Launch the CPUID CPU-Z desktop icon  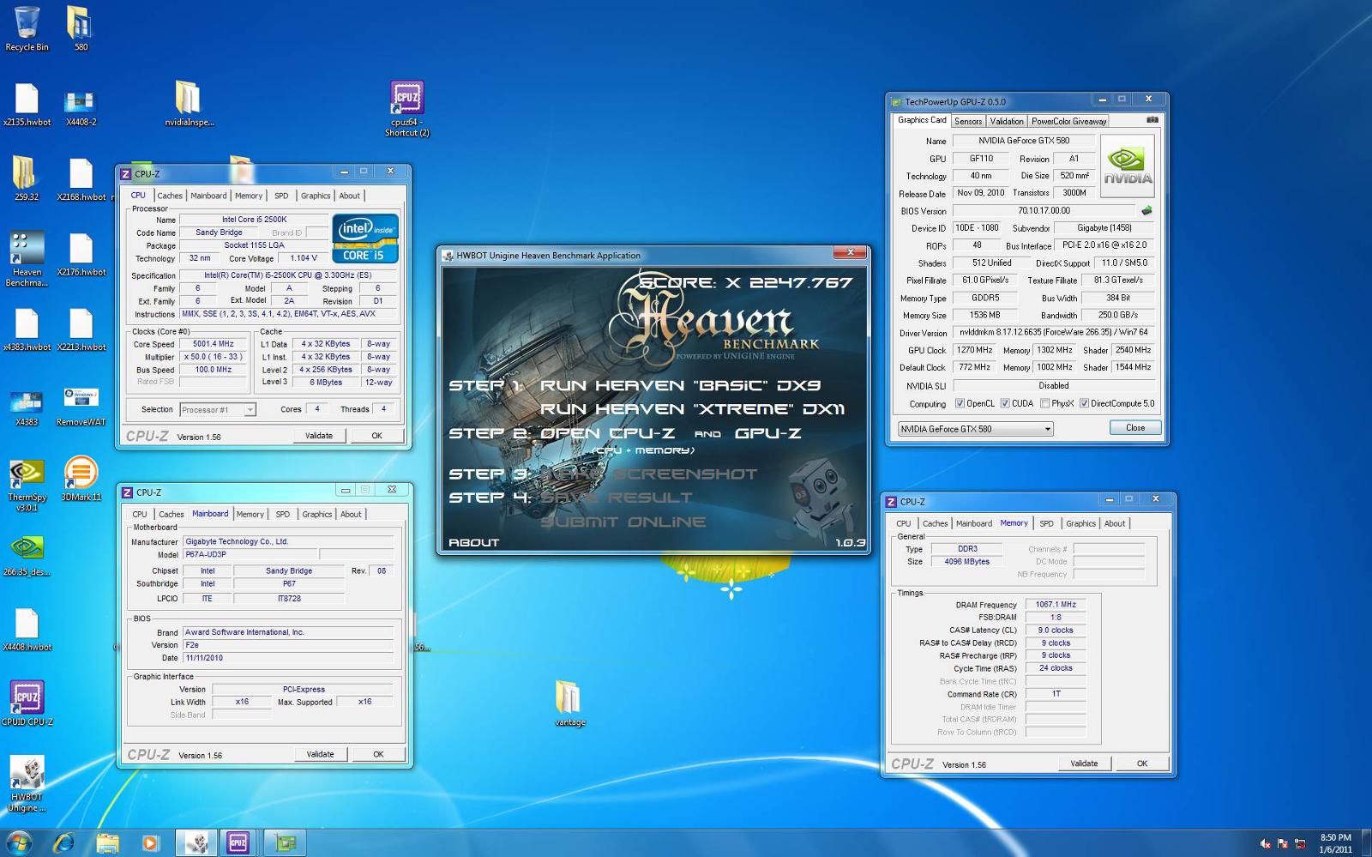pos(27,703)
